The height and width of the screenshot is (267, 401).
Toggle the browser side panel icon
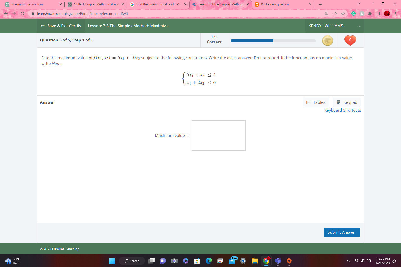coord(378,14)
